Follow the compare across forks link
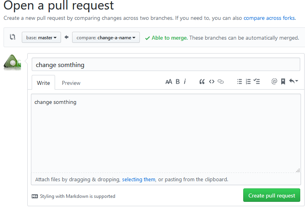This screenshot has width=305, height=207. [x=269, y=18]
